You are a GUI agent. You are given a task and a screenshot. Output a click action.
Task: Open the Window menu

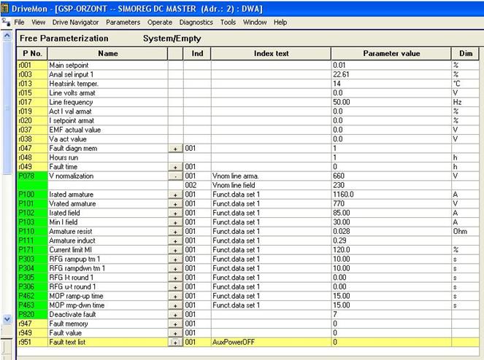click(255, 22)
